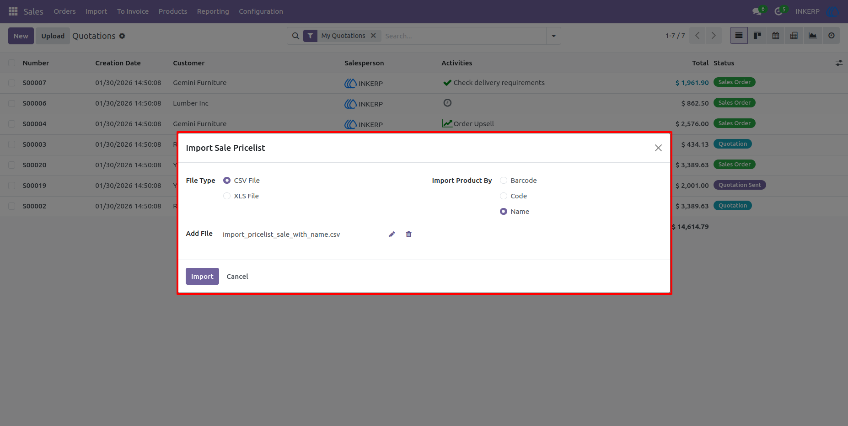
Task: Edit the attached file with pencil icon
Action: click(392, 234)
